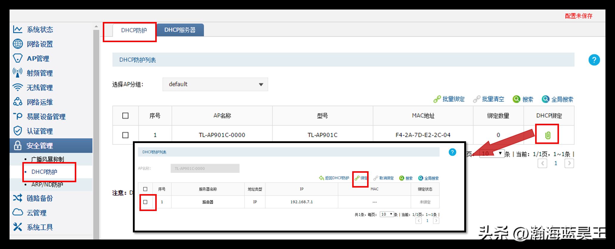Viewport: 615px width, 249px height.
Task: Click the 认证管理 shield icon
Action: pos(18,131)
